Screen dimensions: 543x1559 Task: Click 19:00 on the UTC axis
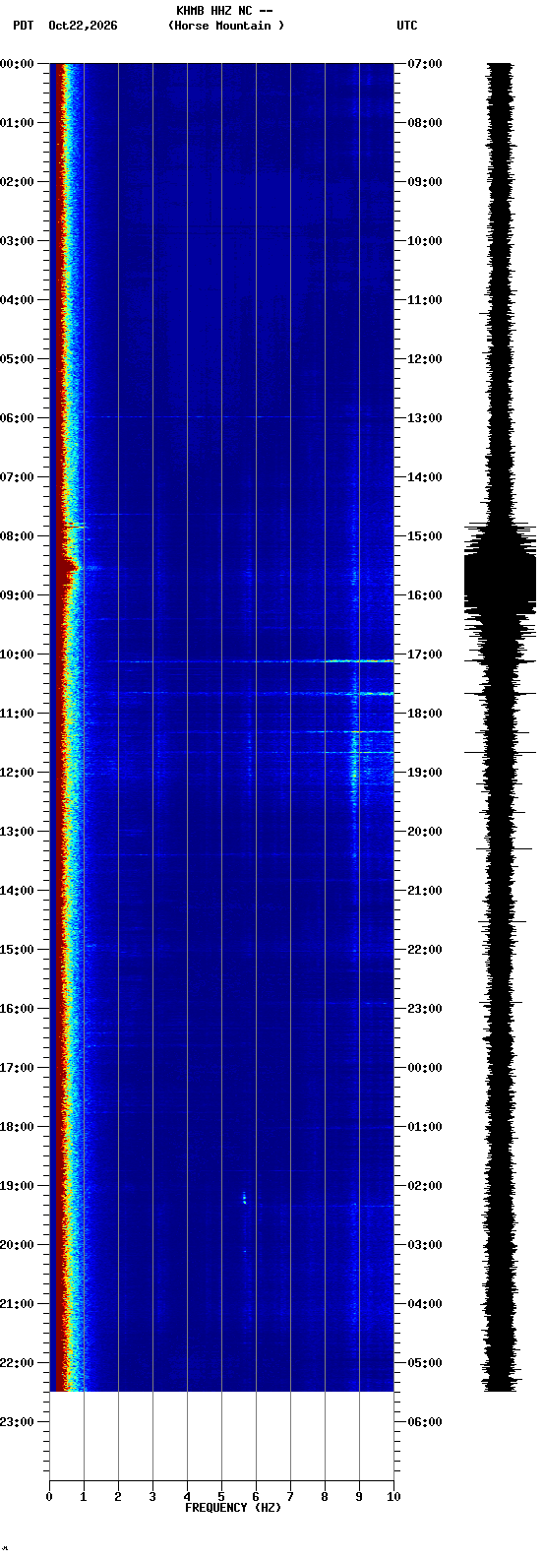pyautogui.click(x=425, y=773)
